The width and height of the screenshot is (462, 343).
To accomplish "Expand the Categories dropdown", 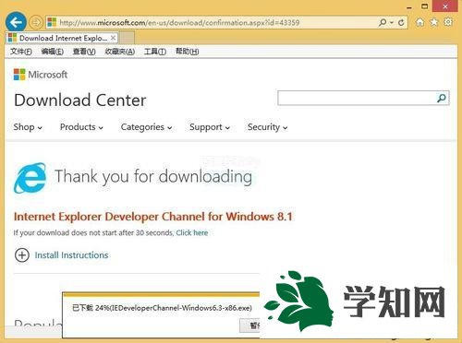I will pos(146,127).
